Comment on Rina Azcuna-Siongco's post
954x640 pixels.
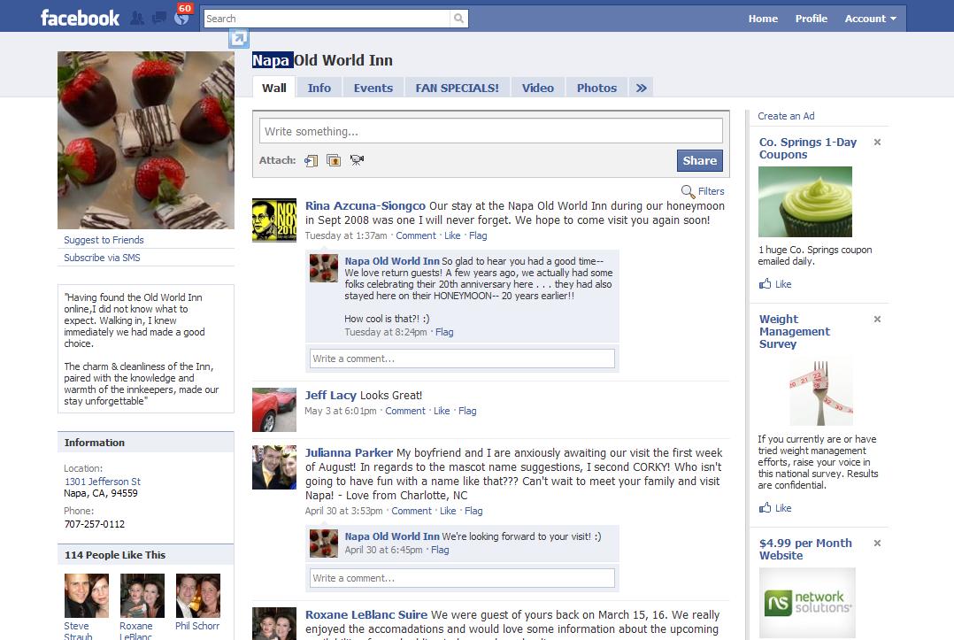coord(416,236)
